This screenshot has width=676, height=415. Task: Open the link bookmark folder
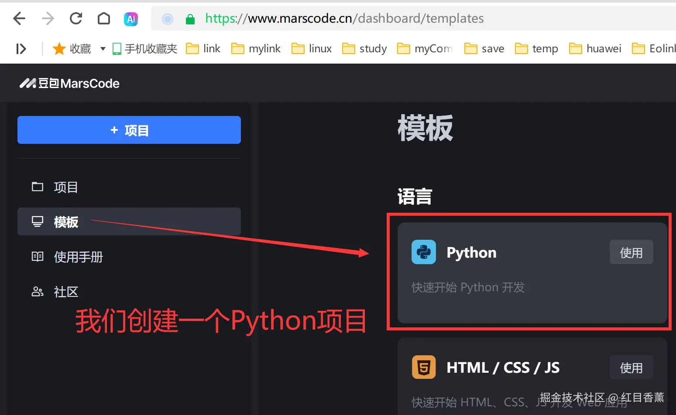coord(203,48)
